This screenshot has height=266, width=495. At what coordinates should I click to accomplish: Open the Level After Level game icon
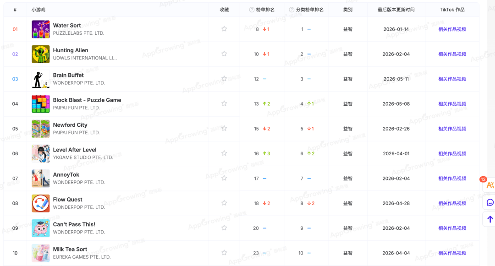pos(41,153)
